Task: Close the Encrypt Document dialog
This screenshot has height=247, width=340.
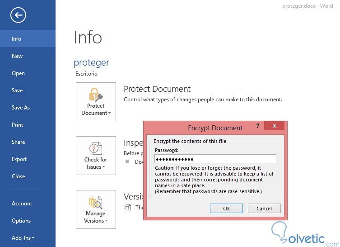Action: click(x=274, y=126)
